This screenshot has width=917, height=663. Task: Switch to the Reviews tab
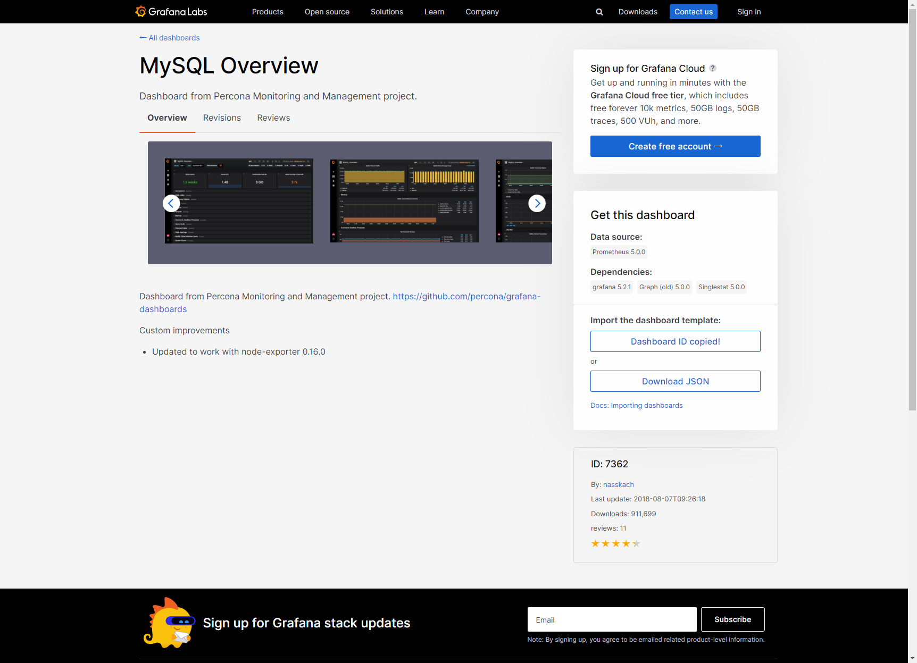(273, 118)
